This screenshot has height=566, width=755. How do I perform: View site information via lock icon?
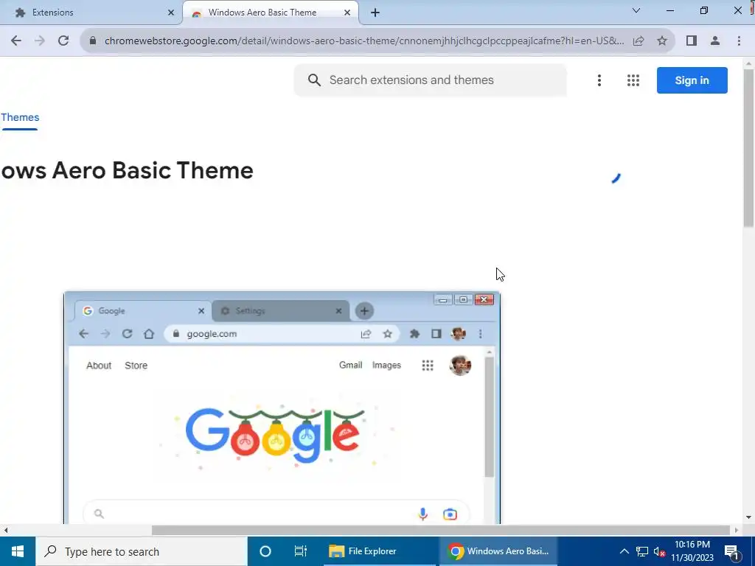[93, 41]
